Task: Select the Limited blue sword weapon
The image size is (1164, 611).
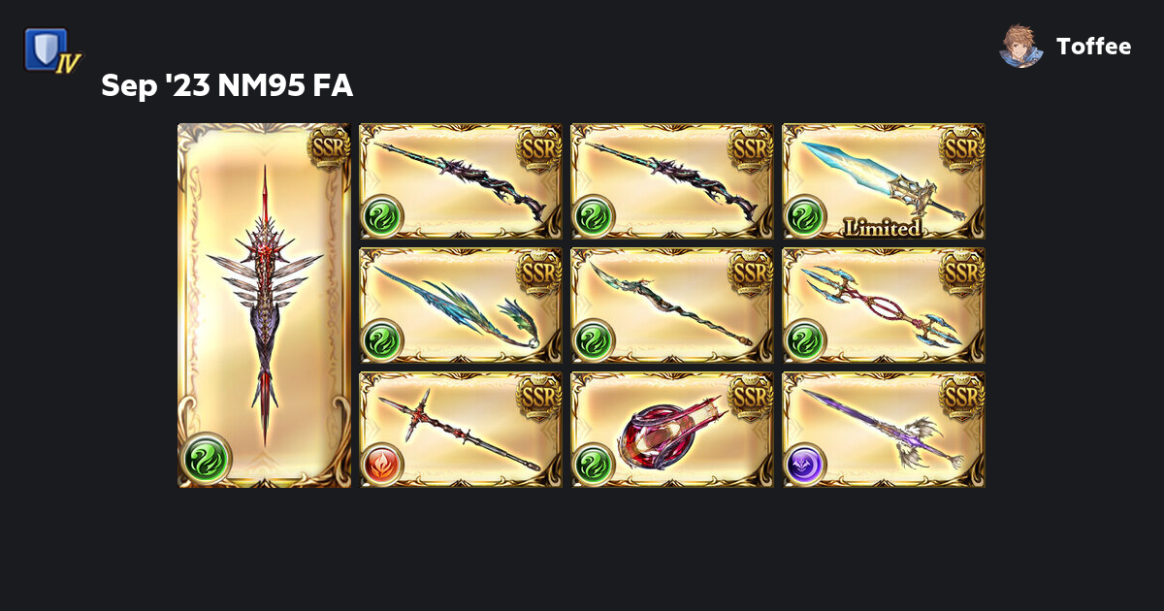Action: point(883,181)
